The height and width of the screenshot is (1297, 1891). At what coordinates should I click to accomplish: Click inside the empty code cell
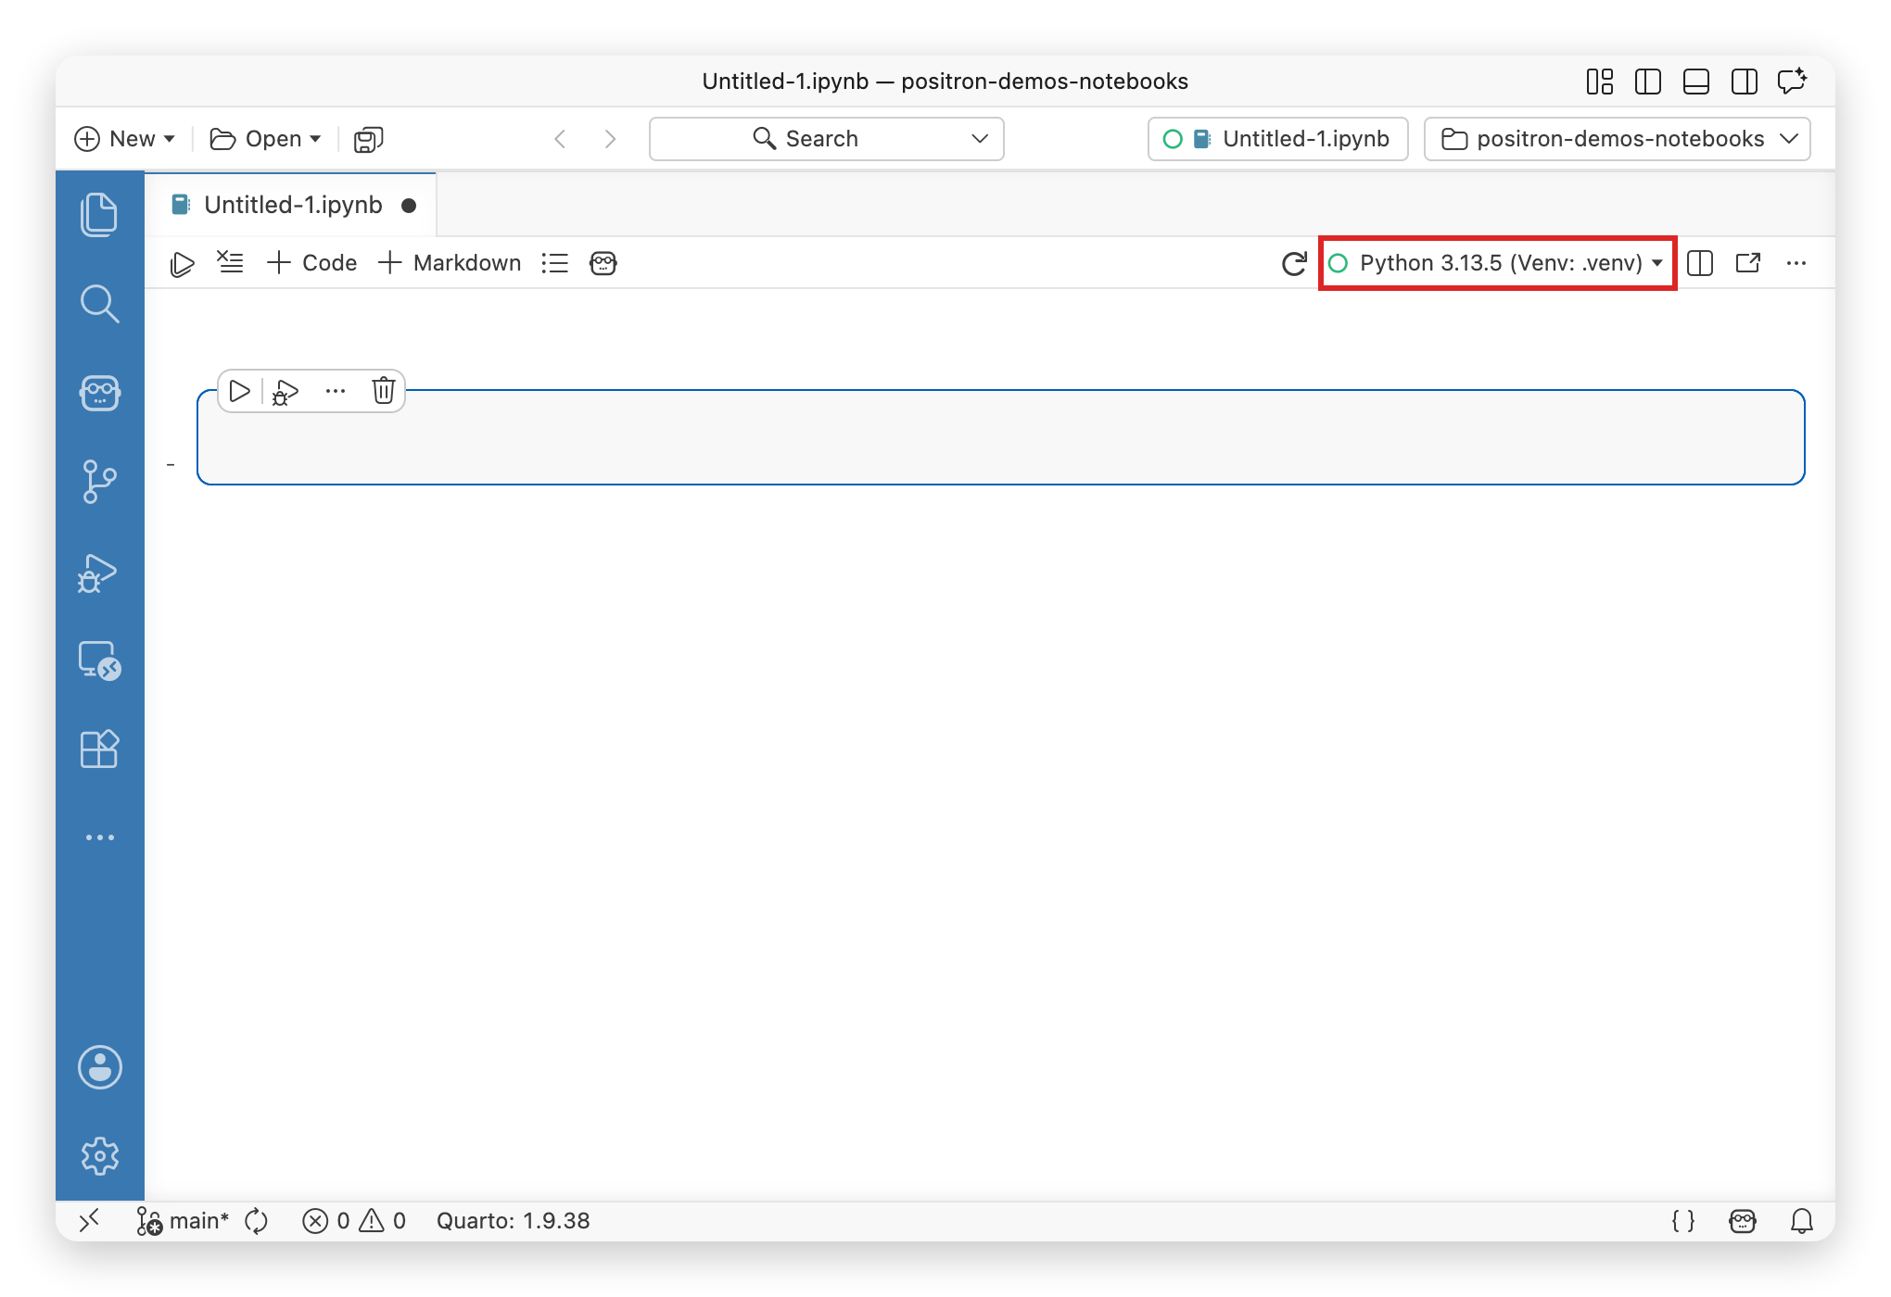pyautogui.click(x=1001, y=437)
